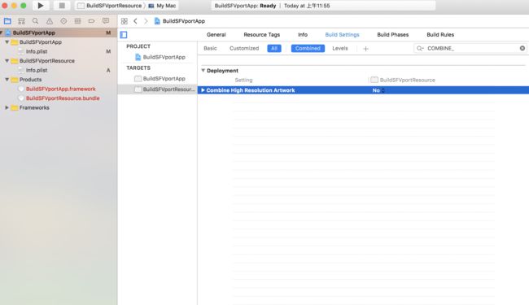Screen dimensions: 529x305
Task: Expand the Frameworks folder group
Action: click(x=7, y=108)
